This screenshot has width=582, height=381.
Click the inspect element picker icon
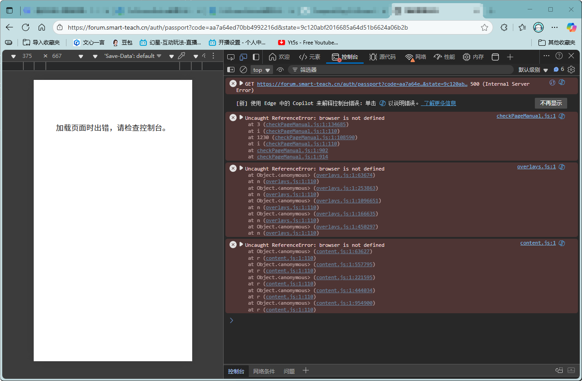[x=231, y=57]
